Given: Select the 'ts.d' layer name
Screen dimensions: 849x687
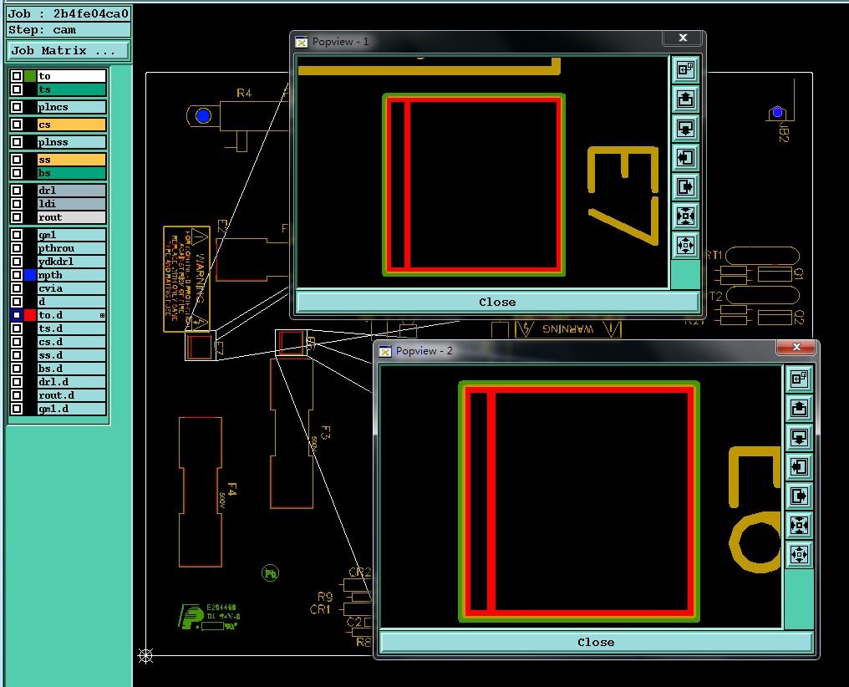Looking at the screenshot, I should pos(72,328).
